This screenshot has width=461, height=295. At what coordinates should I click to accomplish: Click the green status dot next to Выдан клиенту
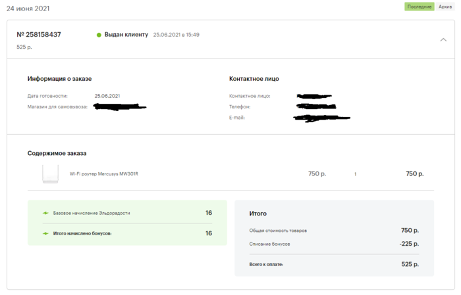[x=99, y=35]
